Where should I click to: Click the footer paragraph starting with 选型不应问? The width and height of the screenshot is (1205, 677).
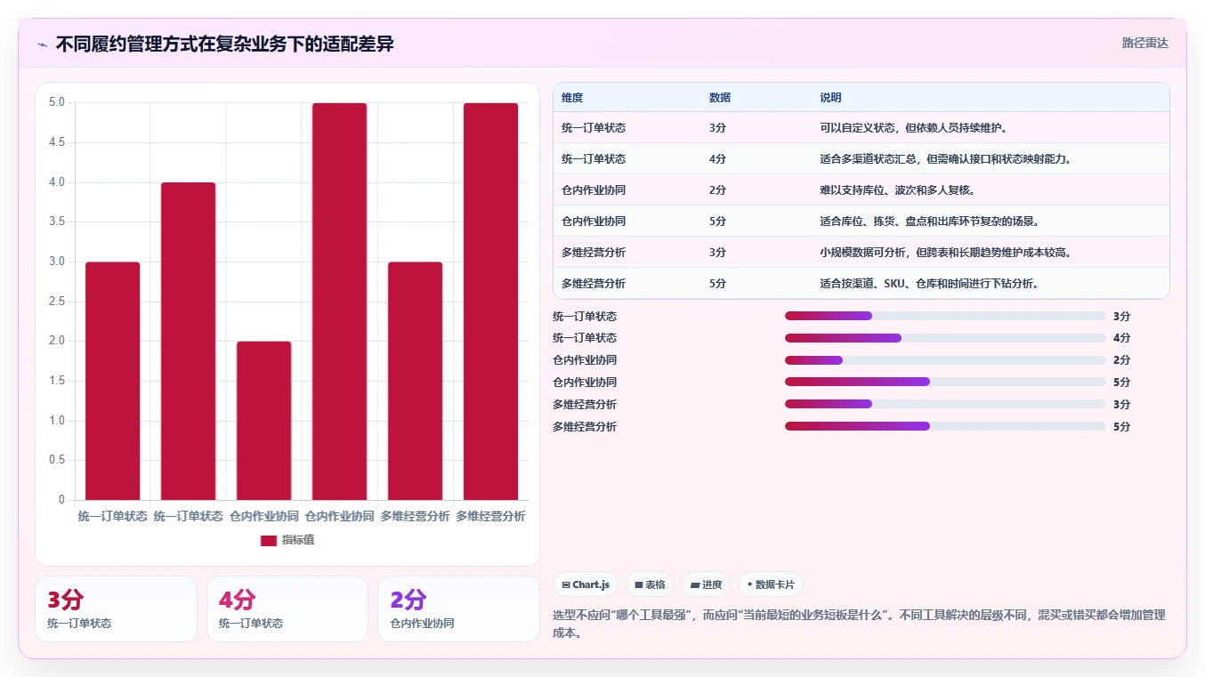(859, 624)
